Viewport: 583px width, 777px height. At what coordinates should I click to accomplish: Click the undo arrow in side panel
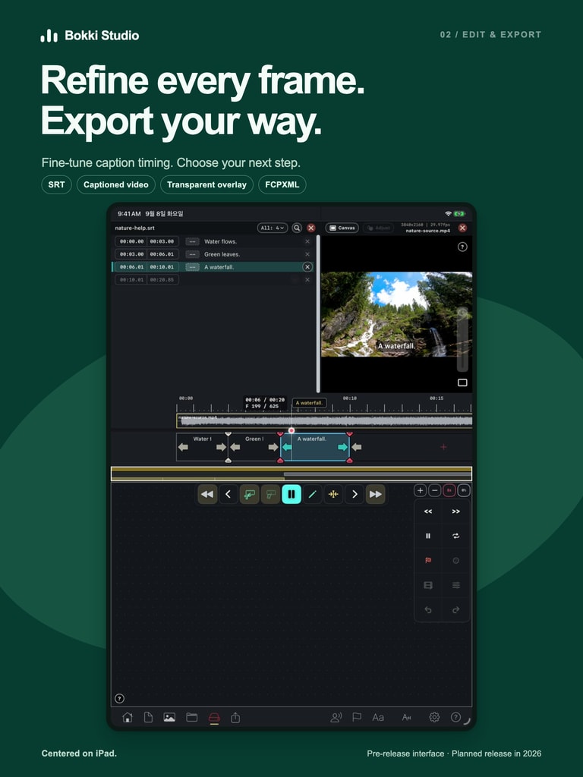[x=428, y=610]
